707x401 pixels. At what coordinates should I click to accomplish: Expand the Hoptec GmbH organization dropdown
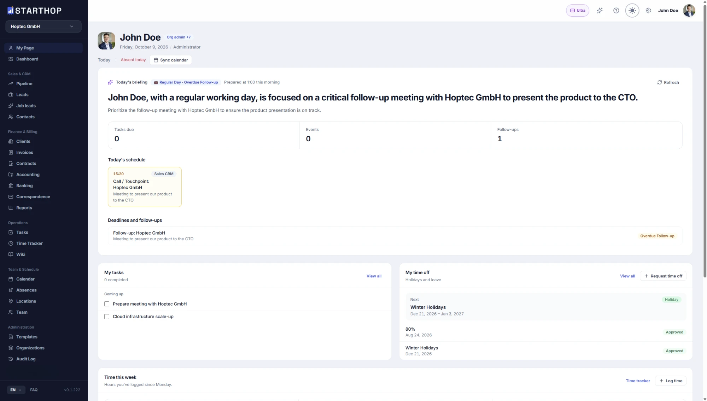point(43,26)
